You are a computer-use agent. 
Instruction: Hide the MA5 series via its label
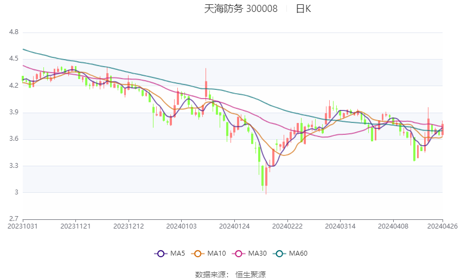(x=177, y=253)
